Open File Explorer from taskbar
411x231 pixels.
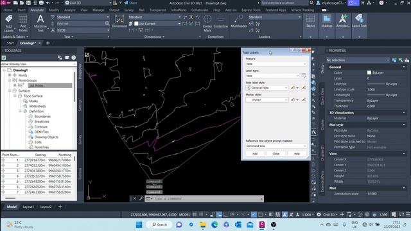(x=203, y=225)
